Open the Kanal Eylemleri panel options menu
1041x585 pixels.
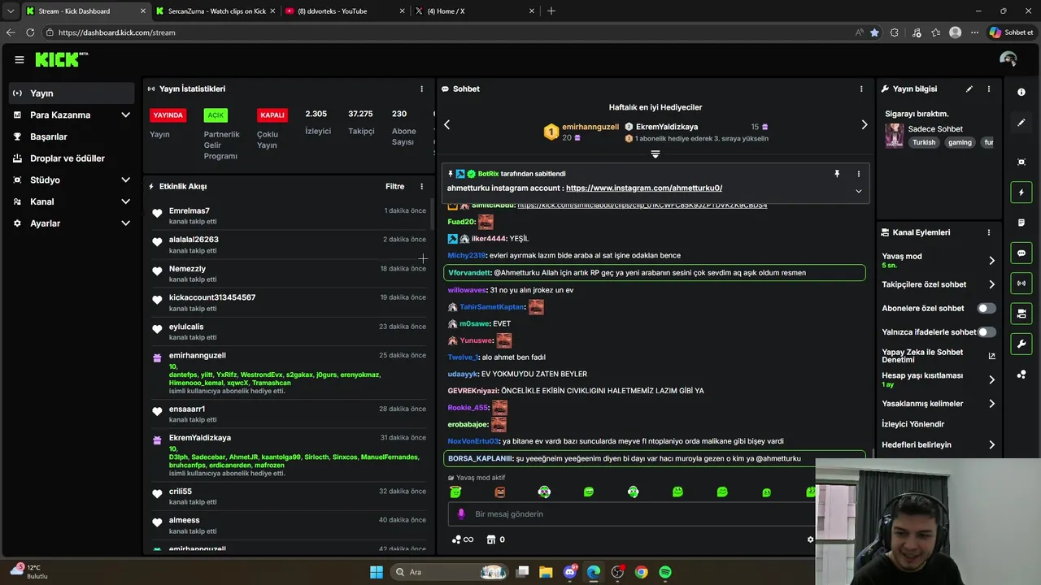pyautogui.click(x=989, y=232)
